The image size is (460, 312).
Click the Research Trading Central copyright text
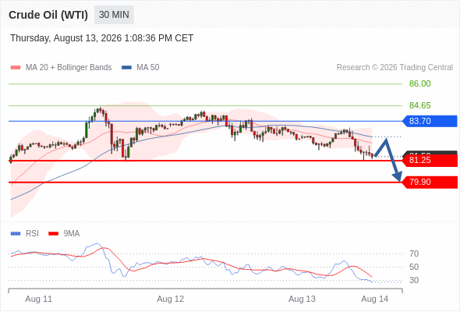click(395, 68)
